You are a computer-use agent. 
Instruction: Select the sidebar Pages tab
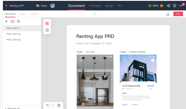[x=22, y=14]
